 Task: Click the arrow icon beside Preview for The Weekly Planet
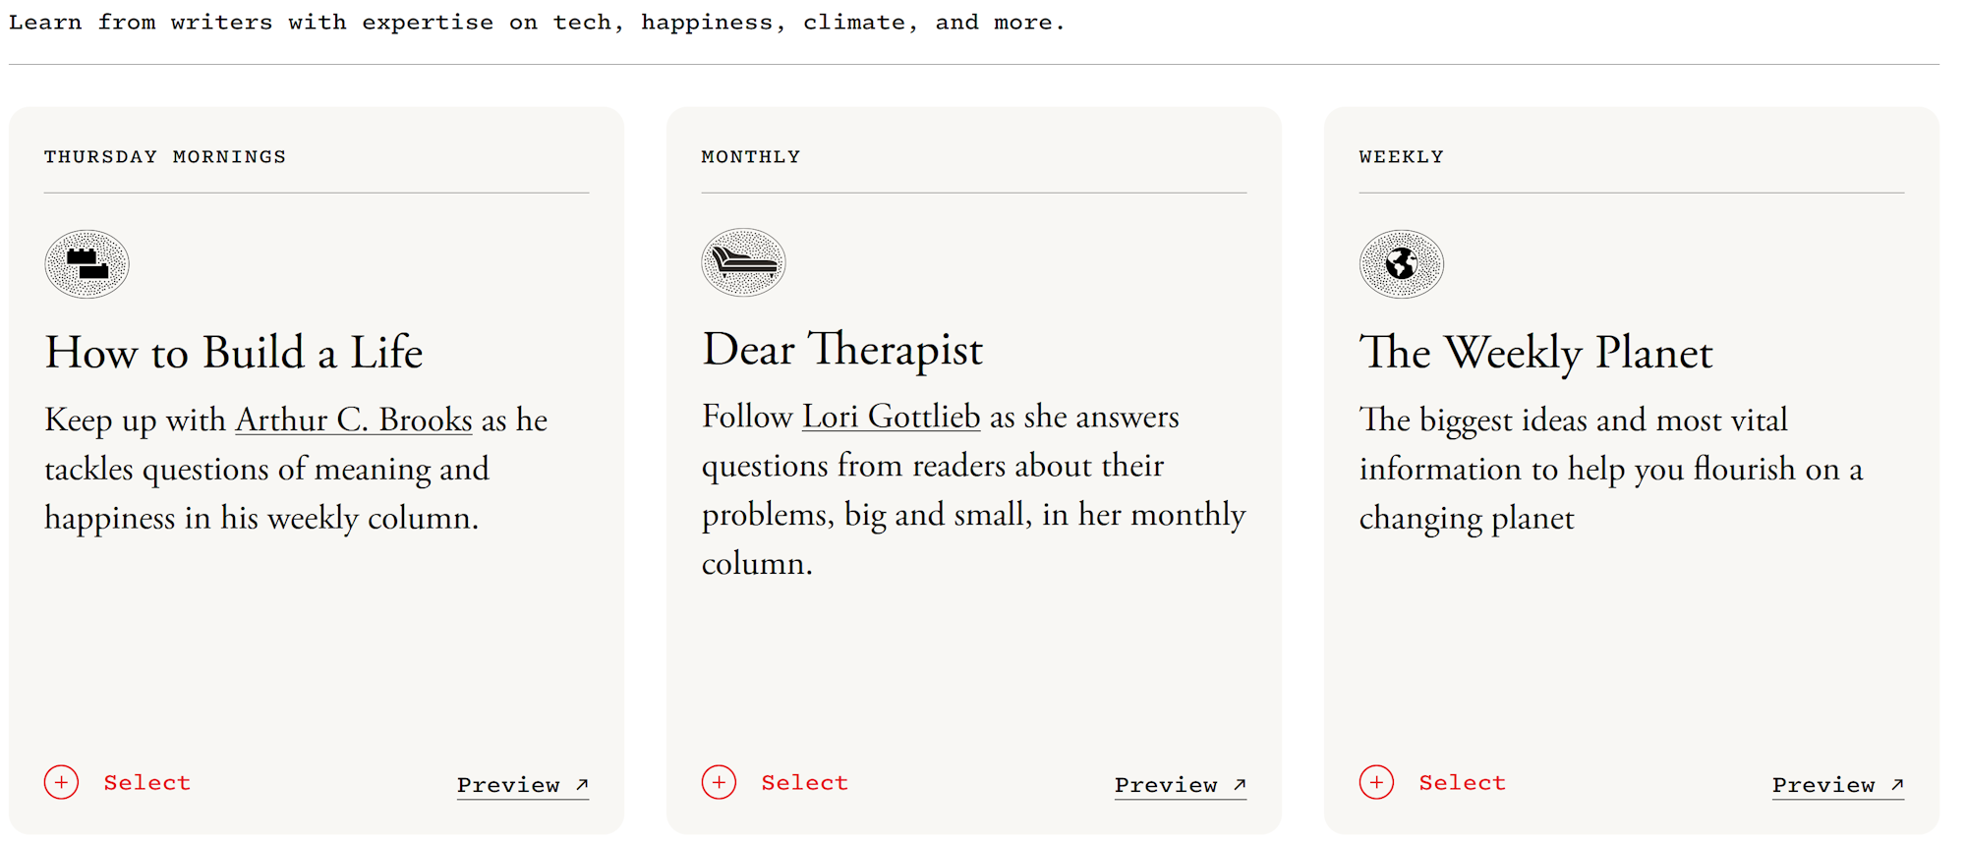point(1897,784)
